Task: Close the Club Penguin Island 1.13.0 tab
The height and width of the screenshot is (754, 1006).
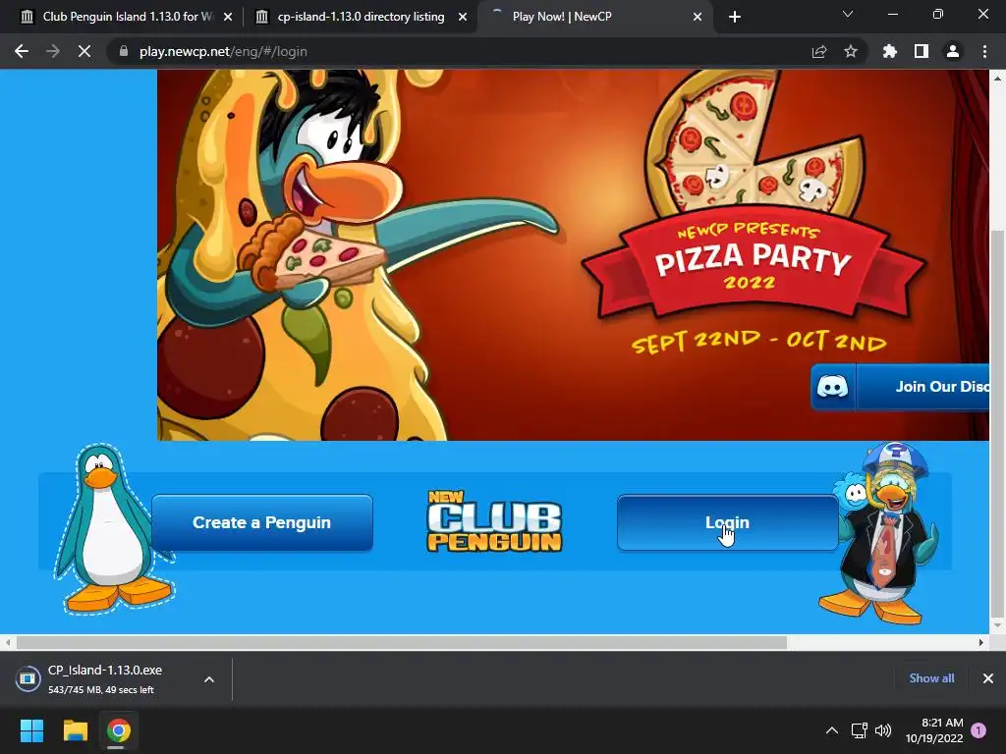Action: coord(228,17)
